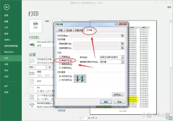Click the copies (份数) spinner arrows
The height and width of the screenshot is (121, 173).
pyautogui.click(x=62, y=21)
